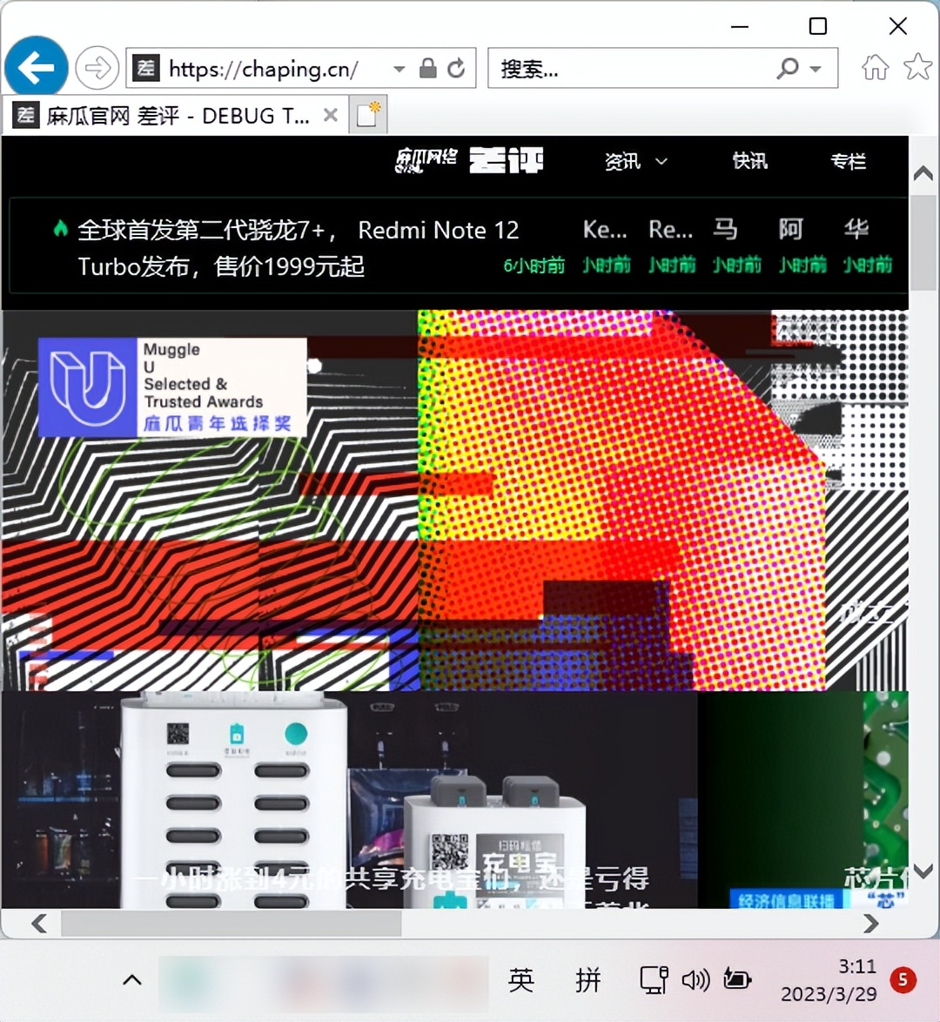This screenshot has height=1022, width=940.
Task: Click the green flame icon beside the headline ticker
Action: point(58,227)
